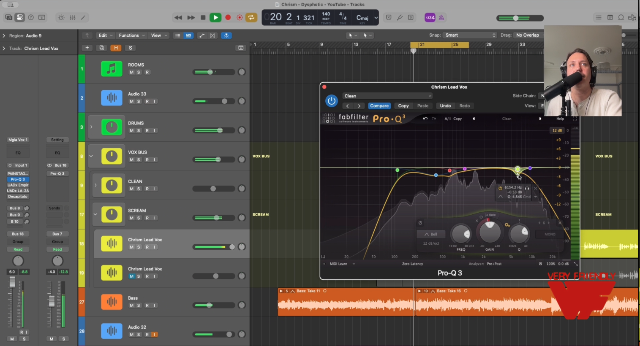Open the Cmaj key dropdown
The image size is (640, 346).
click(367, 18)
